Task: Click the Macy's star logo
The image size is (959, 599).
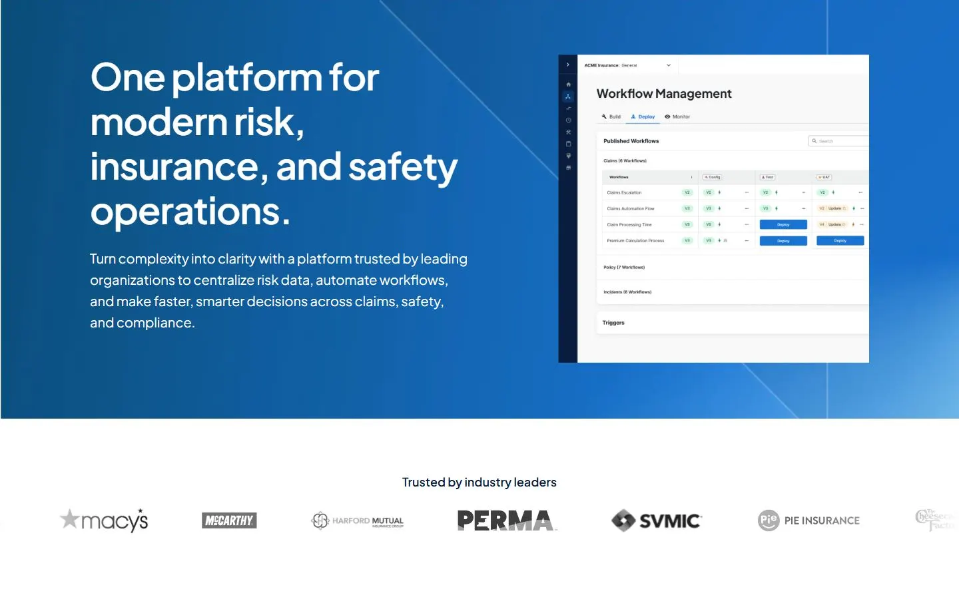Action: [x=104, y=520]
